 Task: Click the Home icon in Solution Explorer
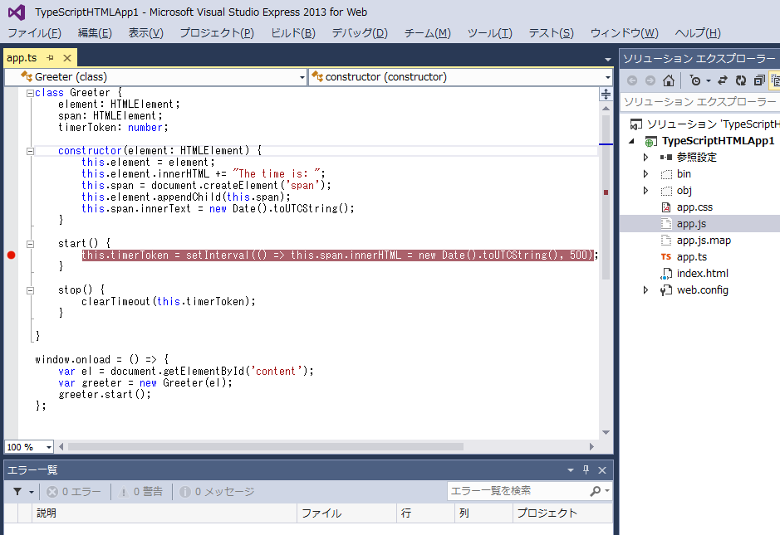pos(669,80)
